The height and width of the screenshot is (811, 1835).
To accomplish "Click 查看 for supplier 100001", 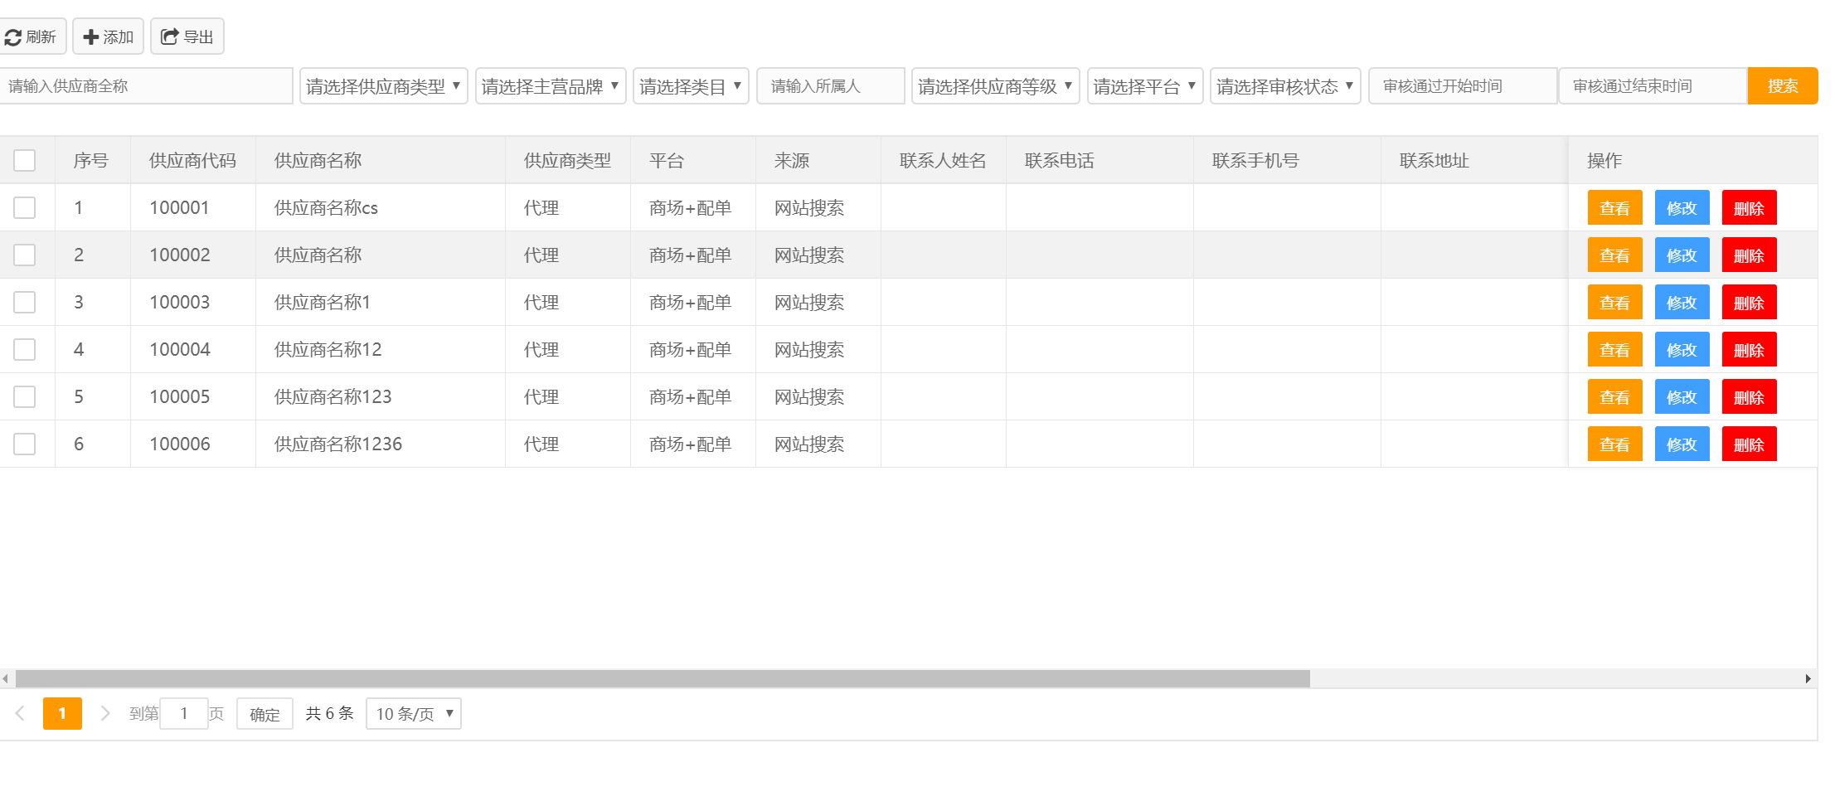I will click(x=1614, y=207).
